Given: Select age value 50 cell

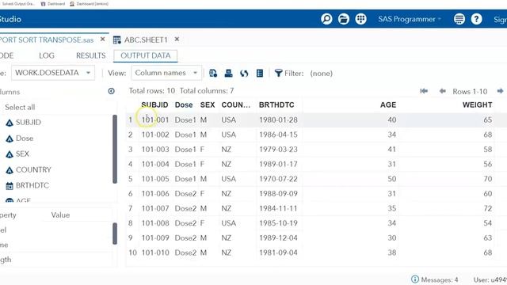Looking at the screenshot, I should (392, 179).
